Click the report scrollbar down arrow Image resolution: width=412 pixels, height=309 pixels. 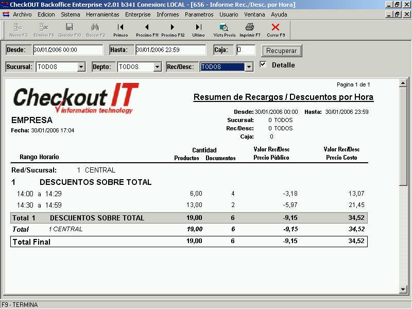point(403,289)
